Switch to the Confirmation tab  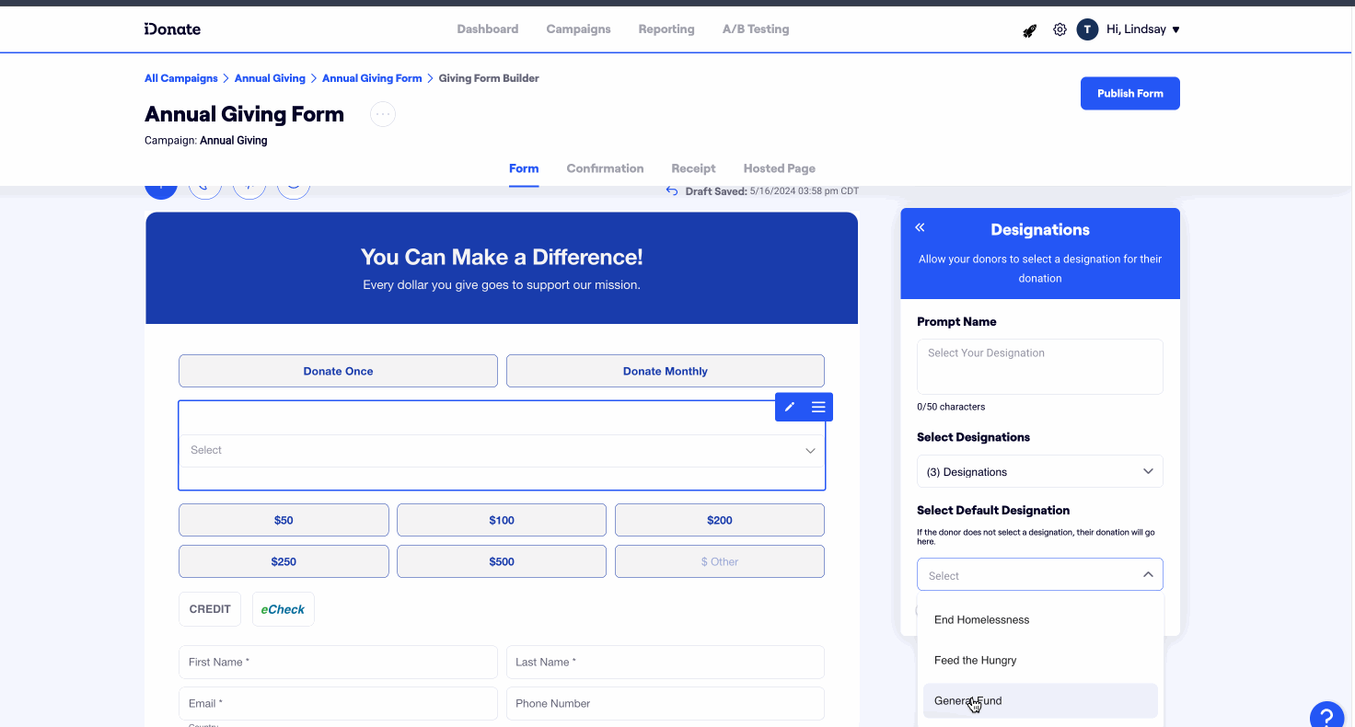coord(605,168)
